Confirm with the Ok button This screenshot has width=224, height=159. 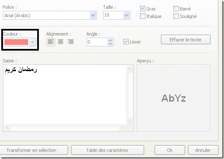[x=170, y=150]
